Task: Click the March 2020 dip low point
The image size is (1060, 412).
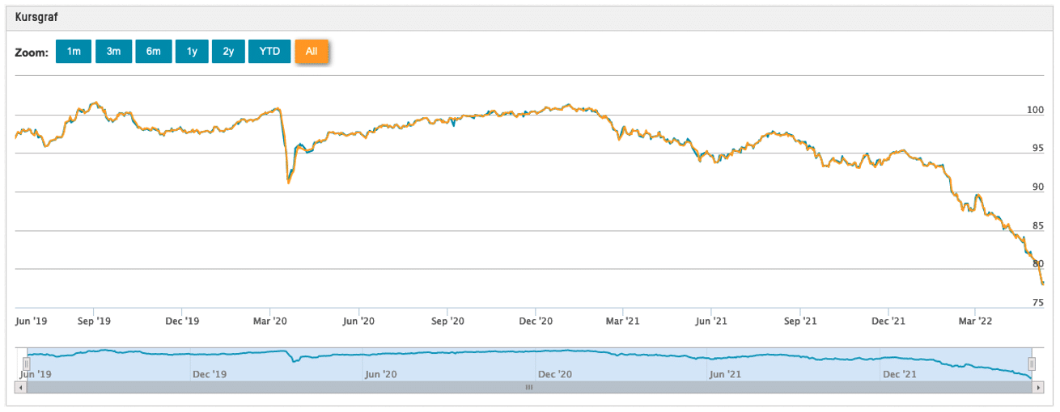Action: (x=289, y=183)
